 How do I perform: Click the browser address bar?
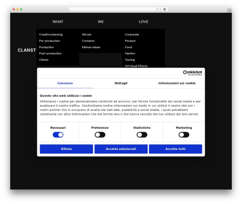coord(115,9)
